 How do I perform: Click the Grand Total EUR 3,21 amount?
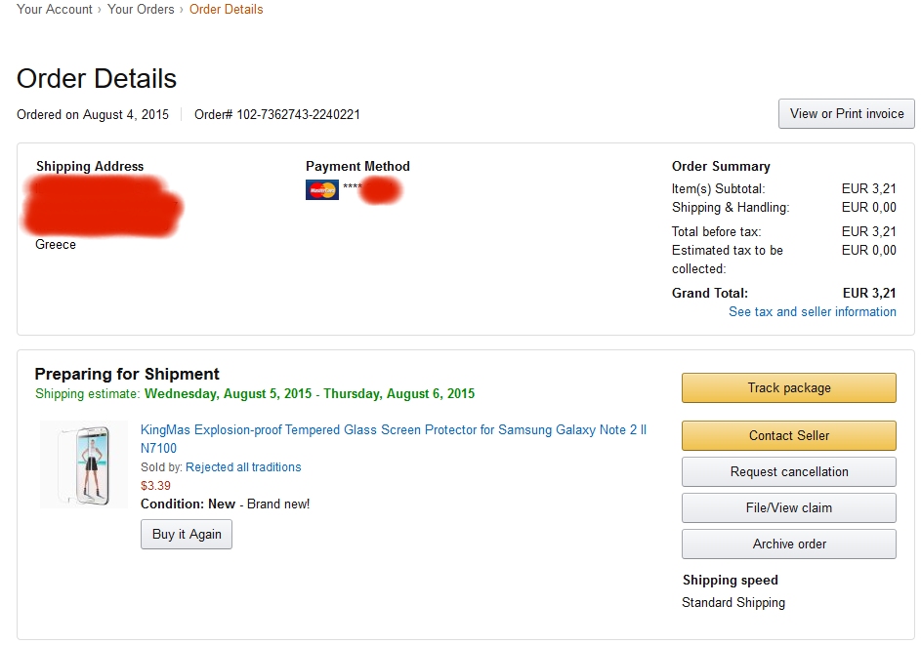pyautogui.click(x=869, y=293)
